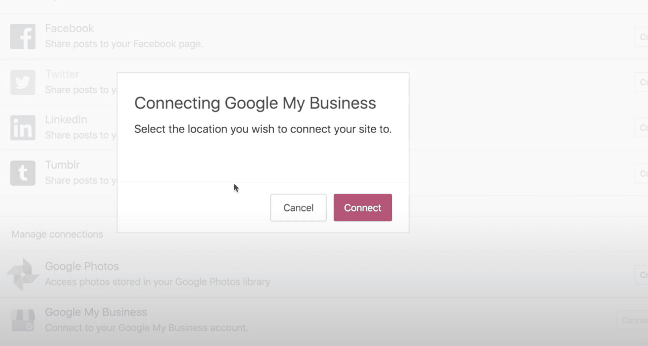Select the Google Photos service title
The image size is (648, 346).
(x=82, y=266)
